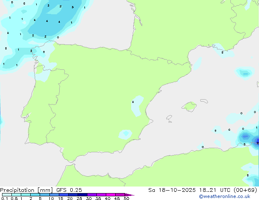Click the 'Precipitation [mm]' title text

(27, 190)
